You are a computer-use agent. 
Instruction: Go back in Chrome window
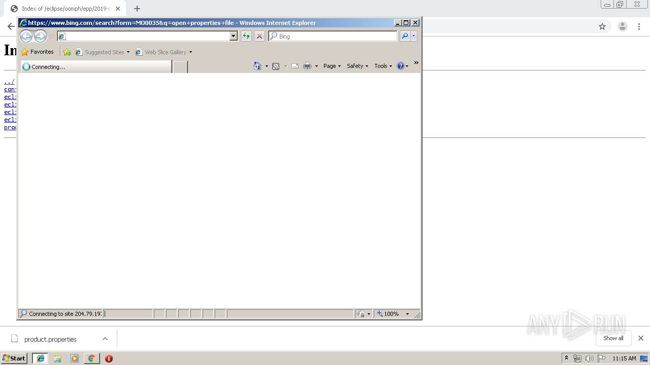11,26
